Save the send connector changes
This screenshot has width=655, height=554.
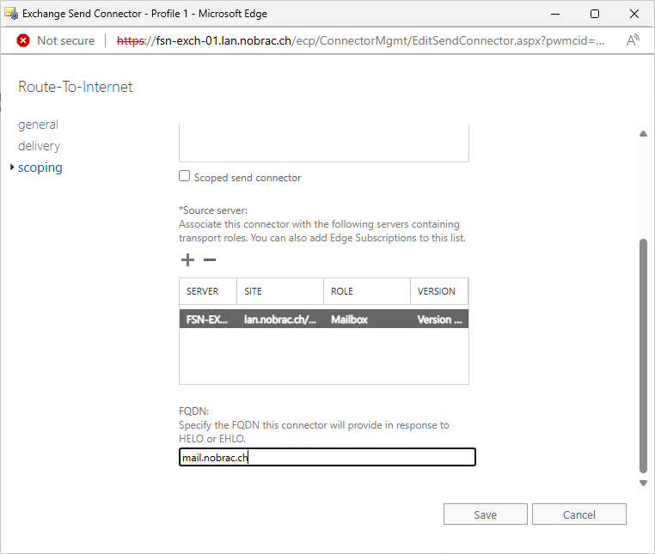pyautogui.click(x=486, y=514)
